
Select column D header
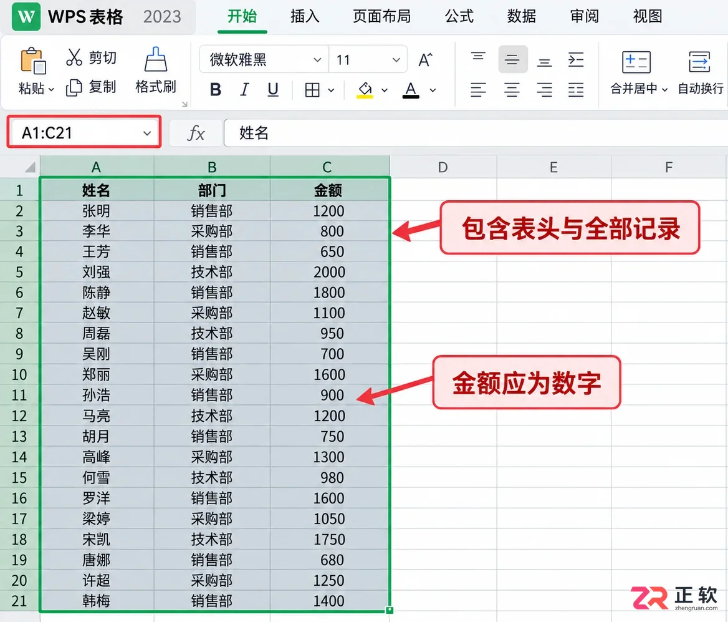tap(443, 167)
